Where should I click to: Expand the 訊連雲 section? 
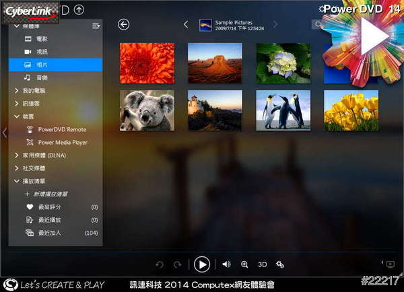click(x=17, y=103)
